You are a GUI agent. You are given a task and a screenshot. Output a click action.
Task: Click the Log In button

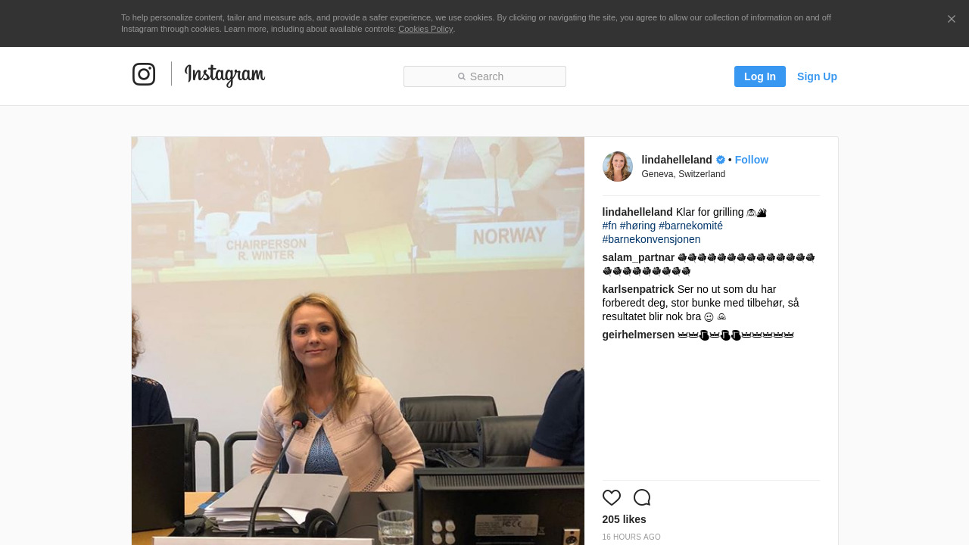click(760, 76)
